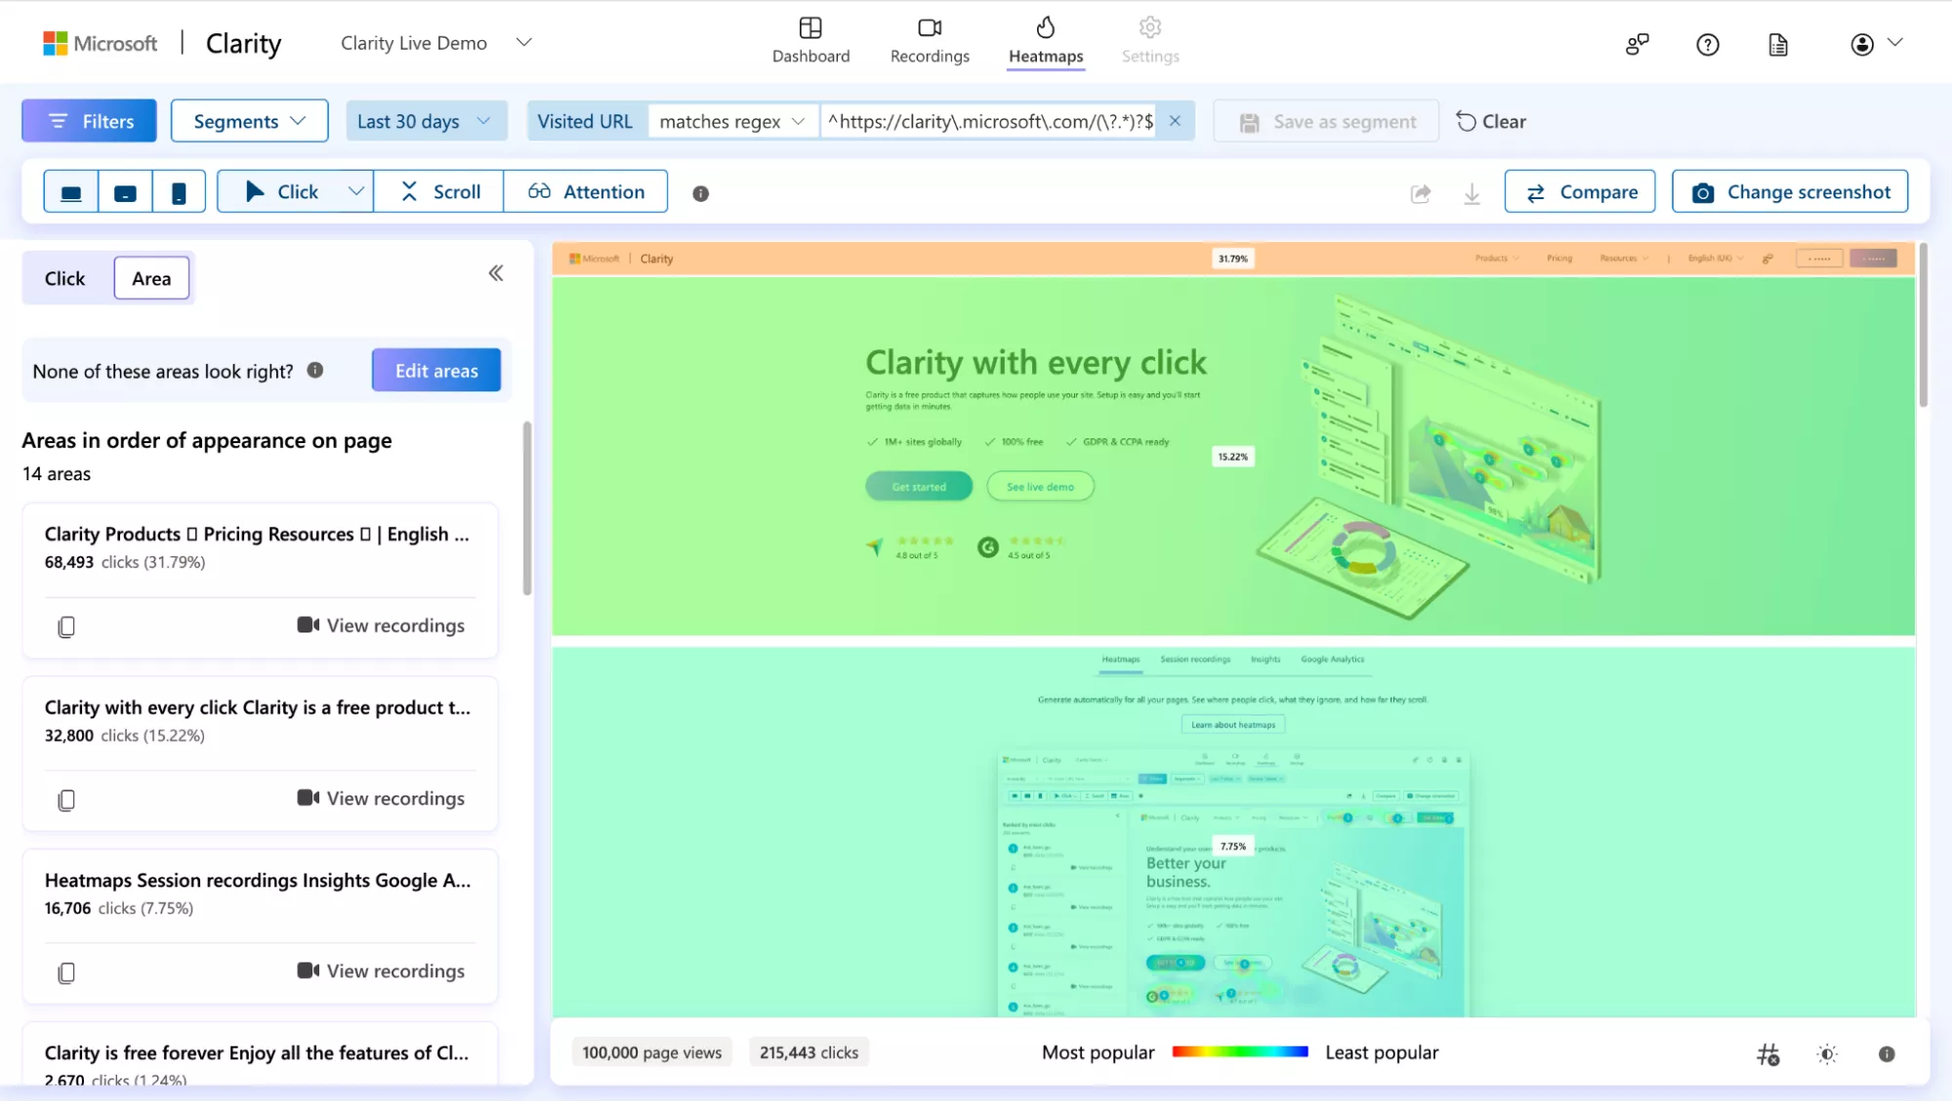Toggle the click count hashtag icon
Image resolution: width=1952 pixels, height=1102 pixels.
click(1767, 1054)
